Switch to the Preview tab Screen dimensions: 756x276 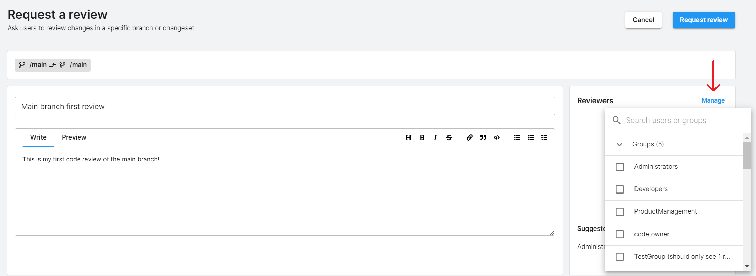click(74, 137)
